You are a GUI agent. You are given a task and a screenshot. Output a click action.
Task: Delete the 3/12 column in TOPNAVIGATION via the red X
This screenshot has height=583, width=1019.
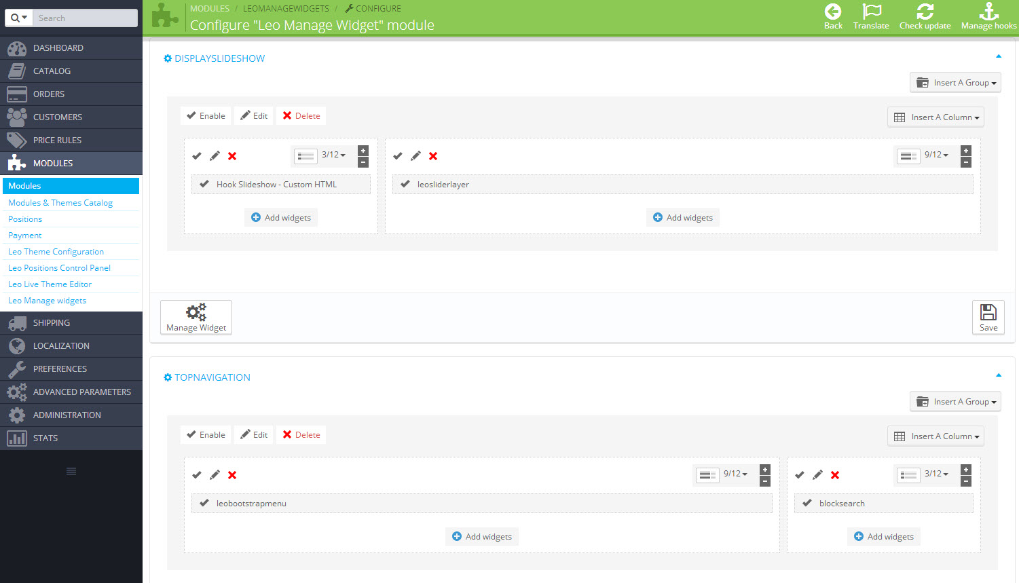(x=835, y=475)
